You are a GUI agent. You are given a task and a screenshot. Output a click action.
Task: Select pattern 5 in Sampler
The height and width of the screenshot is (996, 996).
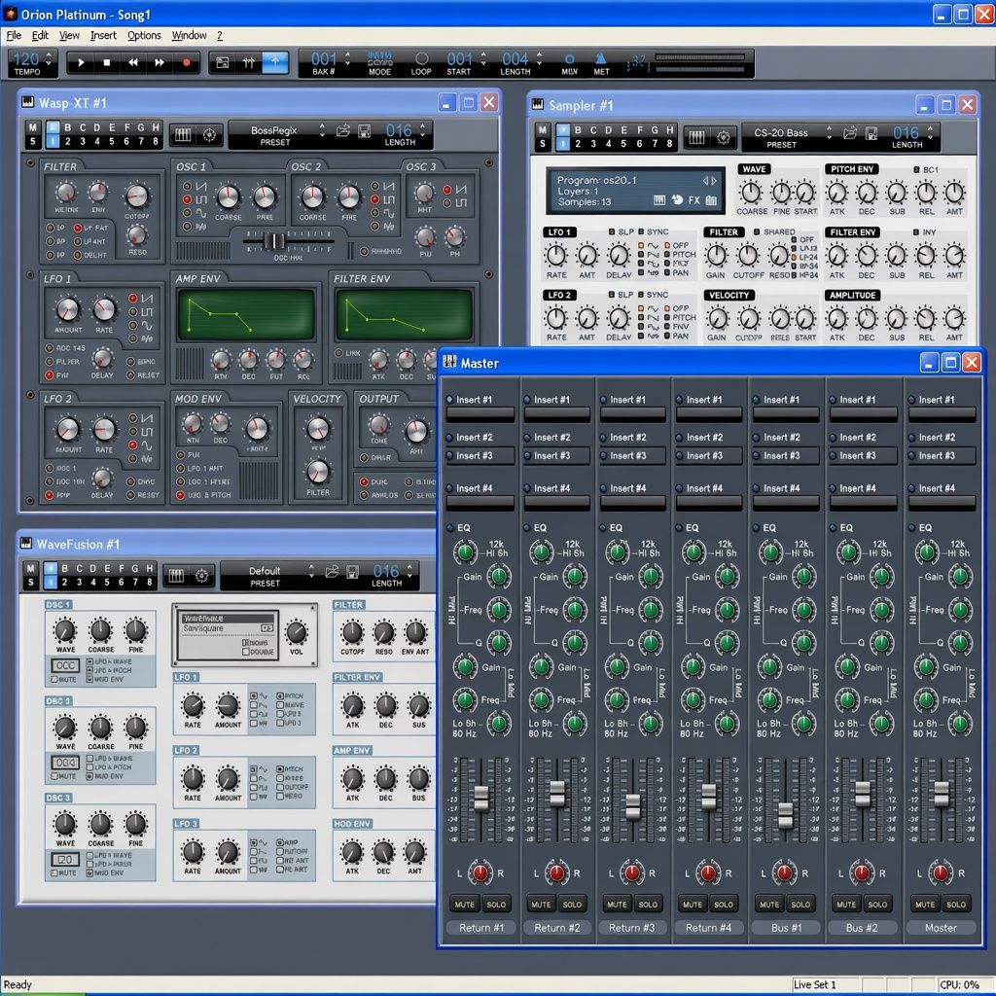click(x=623, y=144)
